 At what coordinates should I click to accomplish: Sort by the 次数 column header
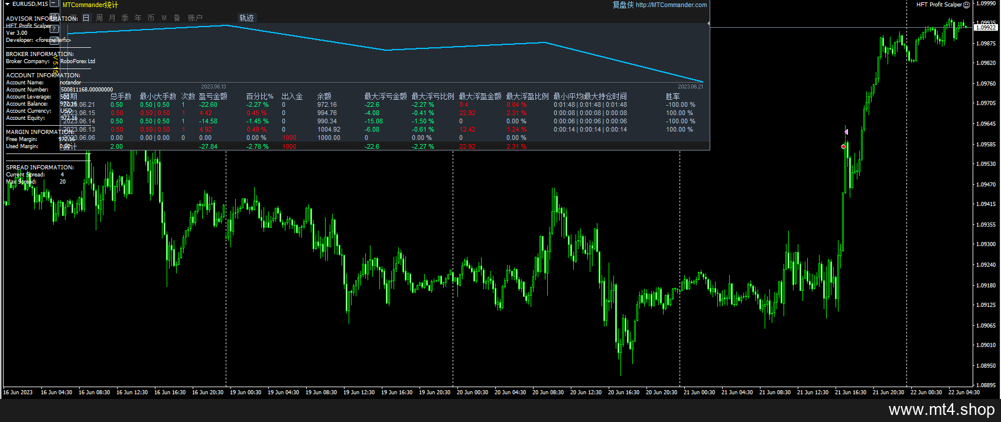click(188, 96)
